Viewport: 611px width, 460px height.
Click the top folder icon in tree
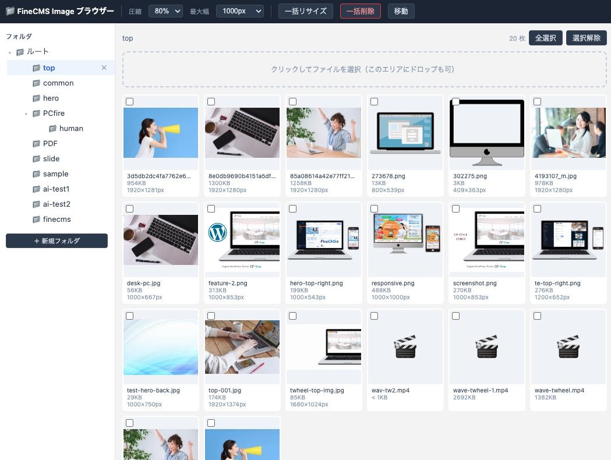pyautogui.click(x=36, y=68)
